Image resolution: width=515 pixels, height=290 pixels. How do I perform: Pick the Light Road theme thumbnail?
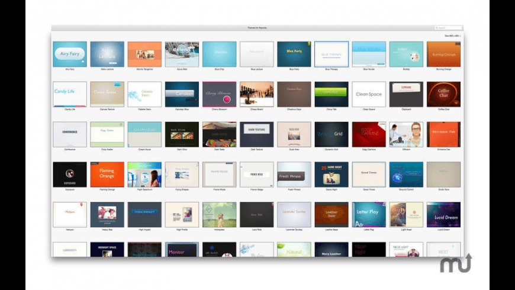pos(406,214)
